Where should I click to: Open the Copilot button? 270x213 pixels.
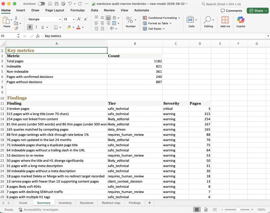click(241, 22)
